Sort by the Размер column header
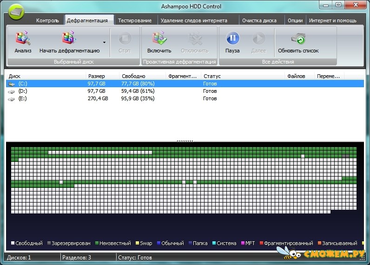 pyautogui.click(x=102, y=76)
